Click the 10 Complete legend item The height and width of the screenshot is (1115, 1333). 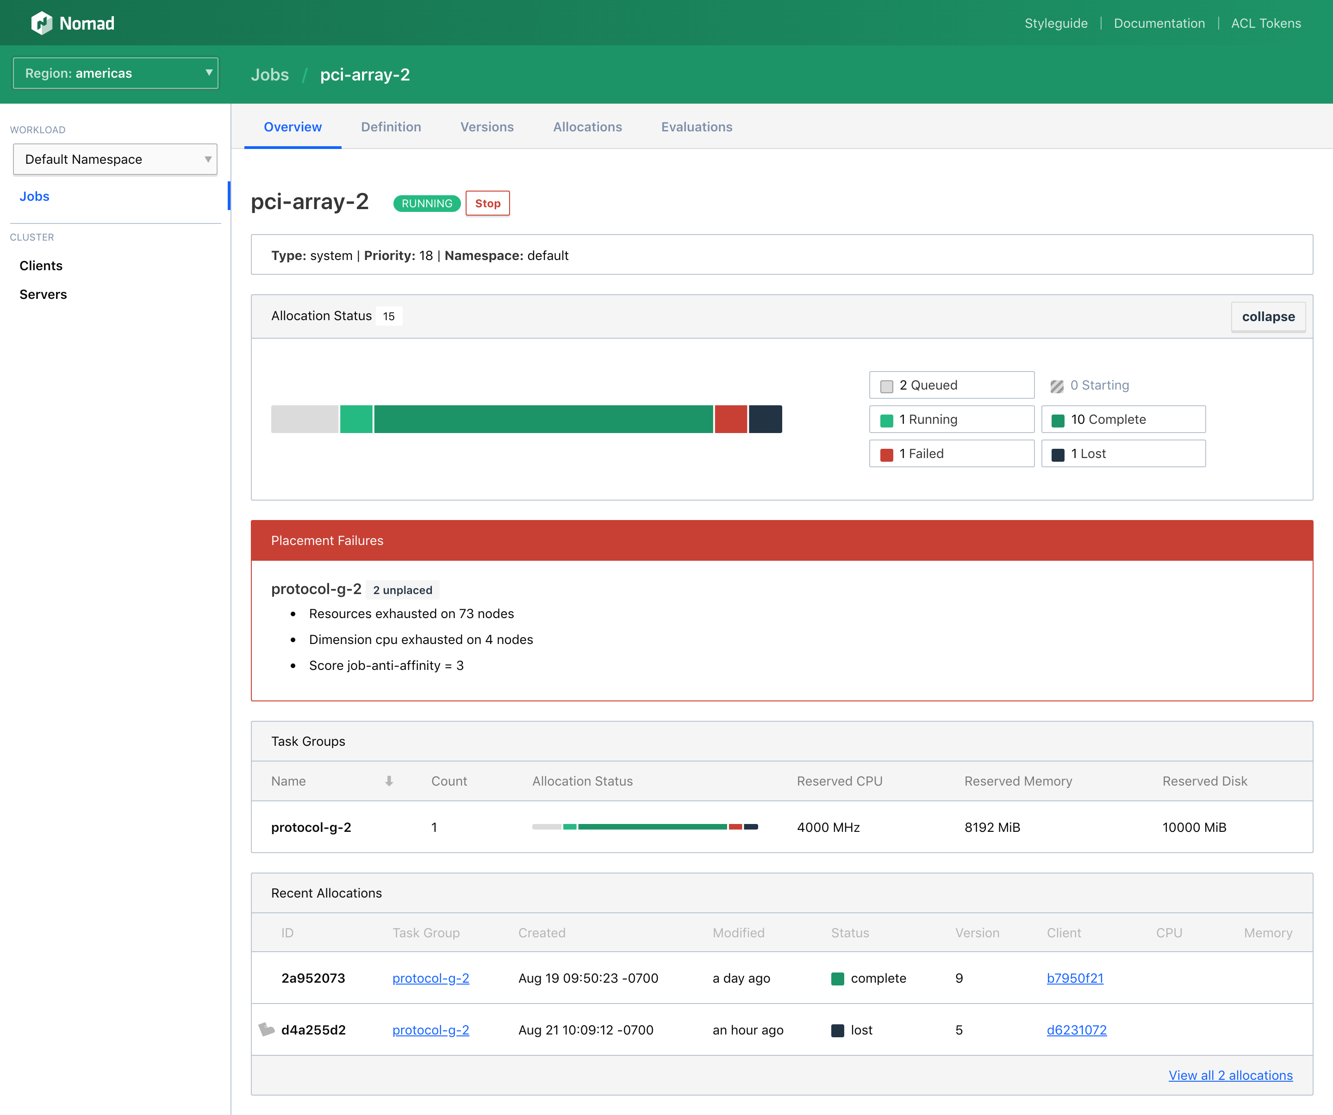1123,420
